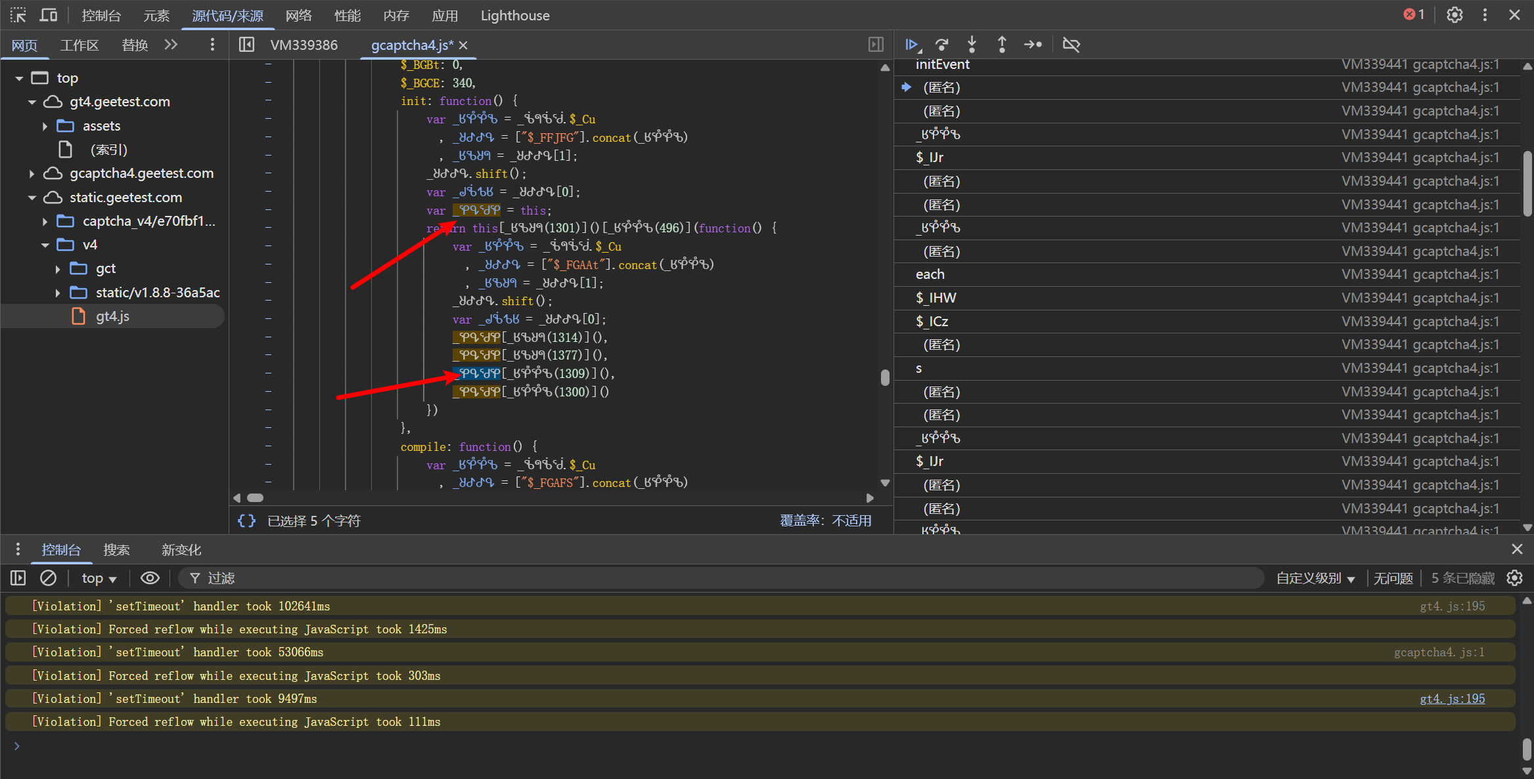Toggle the navigator sidebar panel icon
The width and height of the screenshot is (1534, 779).
[246, 45]
